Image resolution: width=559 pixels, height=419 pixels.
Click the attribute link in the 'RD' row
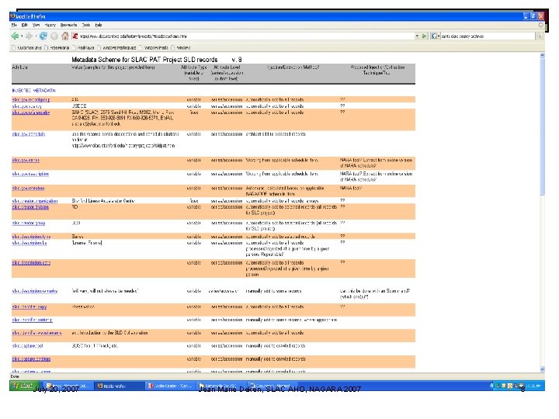point(30,207)
